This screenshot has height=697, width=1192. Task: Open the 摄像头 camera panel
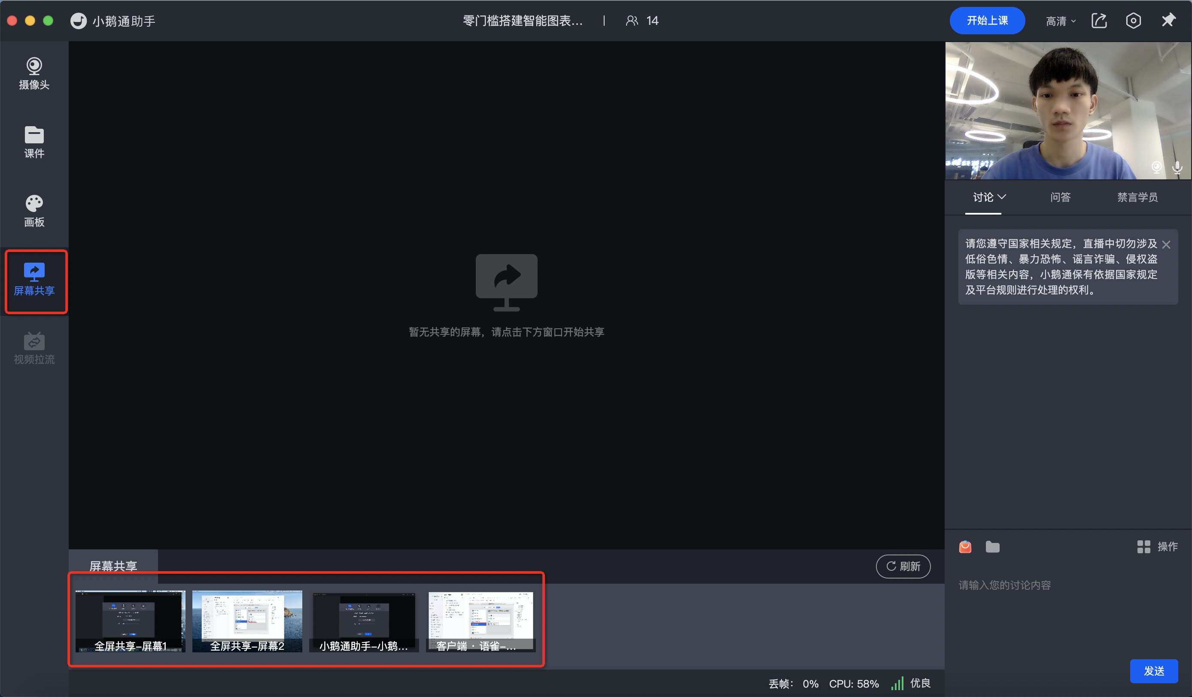(33, 73)
